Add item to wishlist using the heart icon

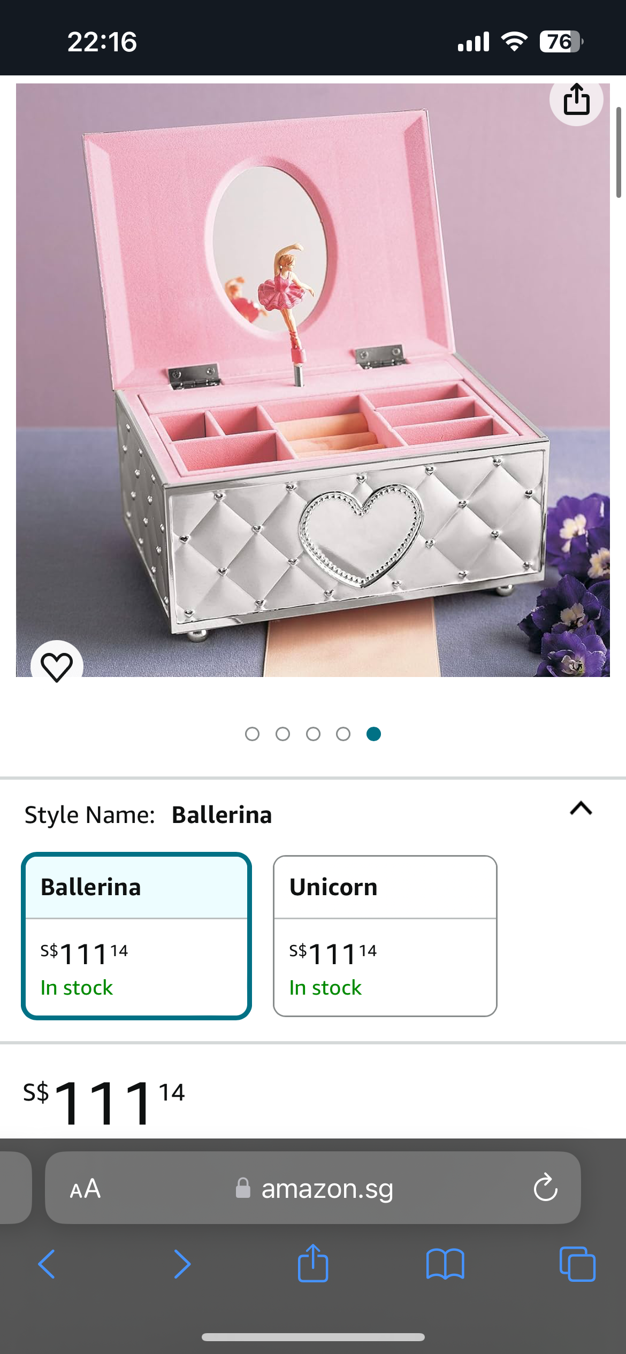[x=57, y=666]
